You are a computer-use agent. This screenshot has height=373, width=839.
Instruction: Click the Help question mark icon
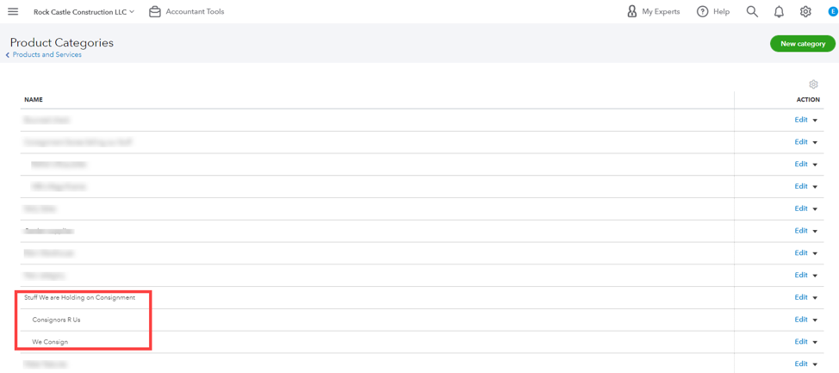[x=703, y=12]
